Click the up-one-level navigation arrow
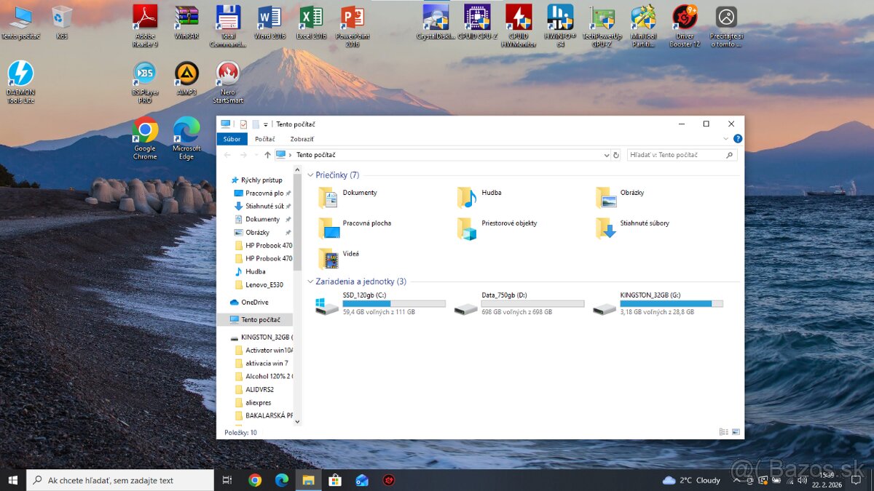Screen dimensions: 874x491 pyautogui.click(x=269, y=154)
